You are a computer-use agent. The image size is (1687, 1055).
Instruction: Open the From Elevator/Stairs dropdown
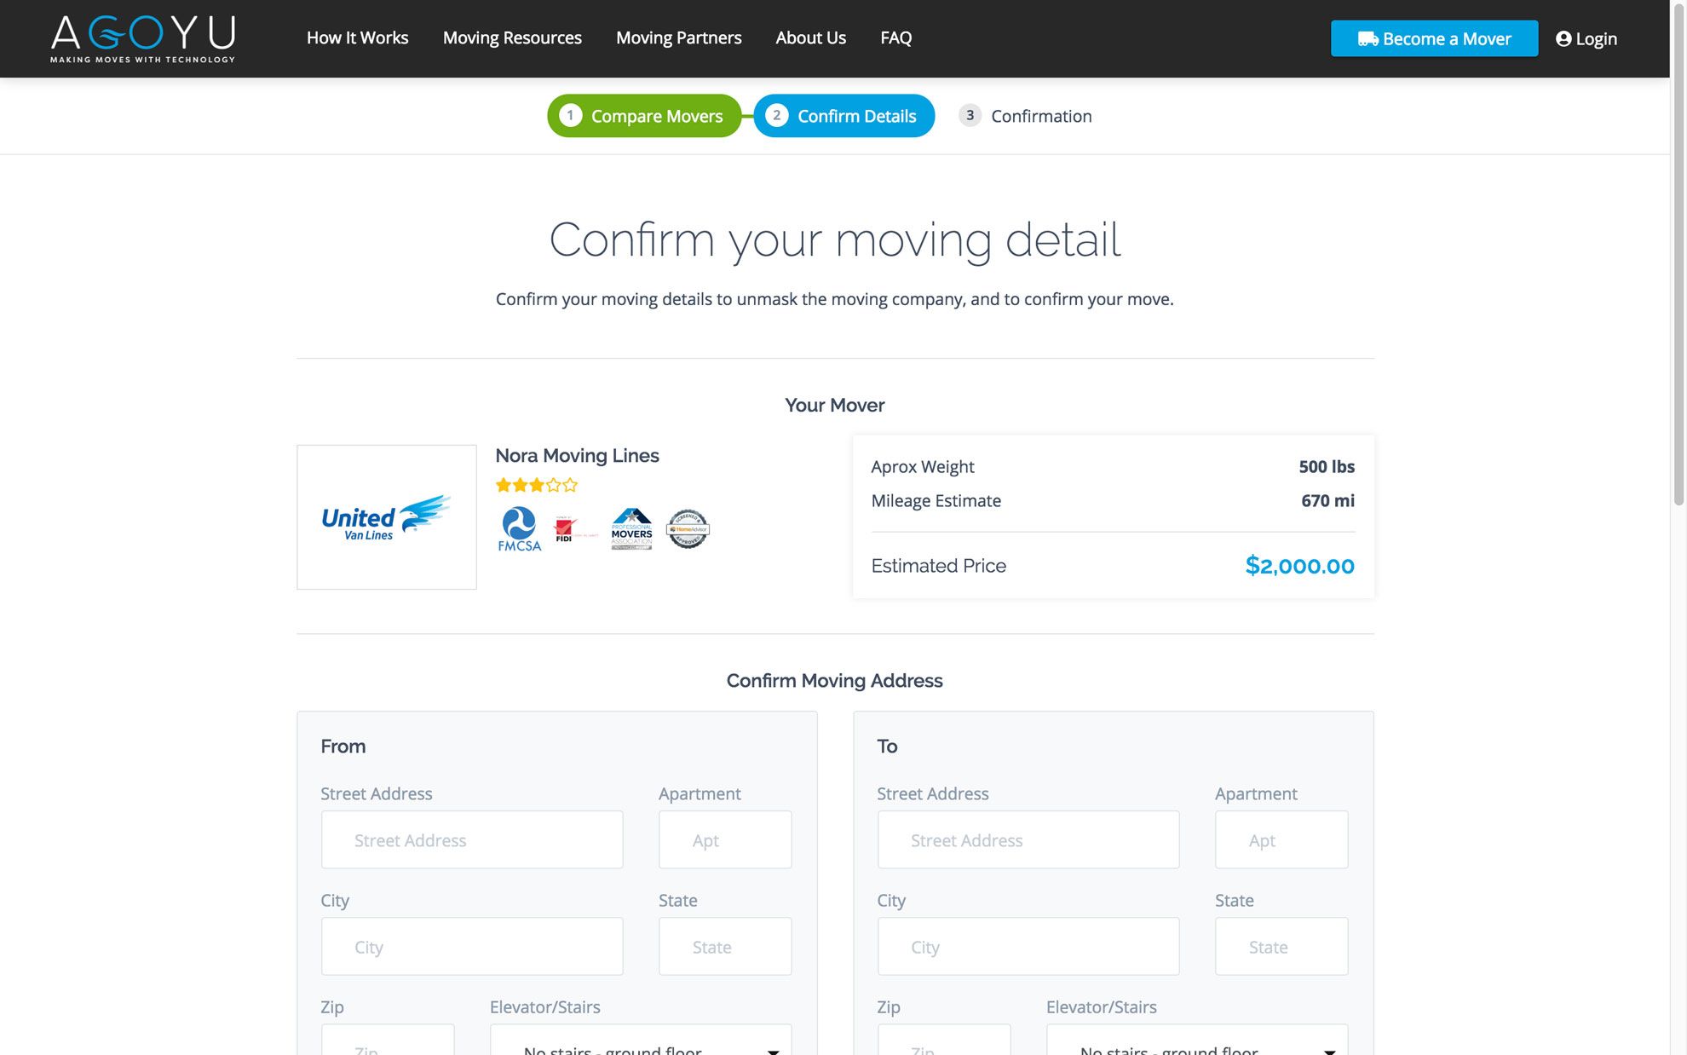coord(640,1045)
